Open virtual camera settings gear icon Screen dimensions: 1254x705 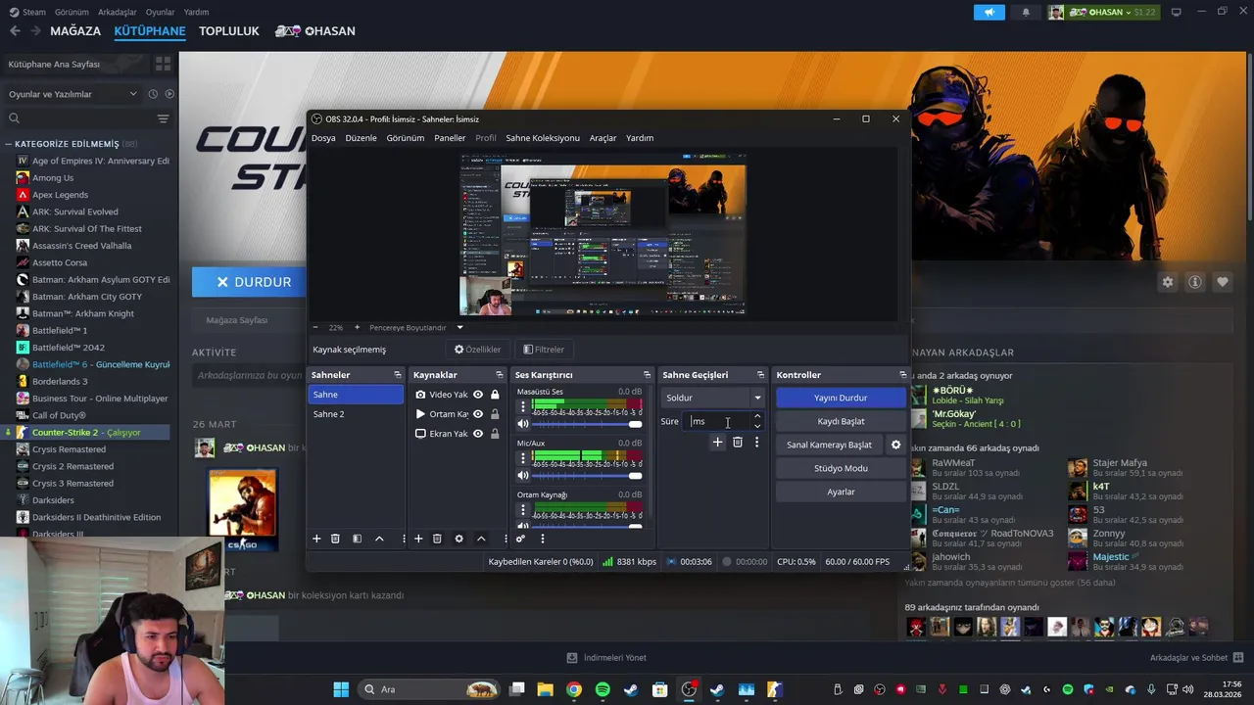click(895, 445)
